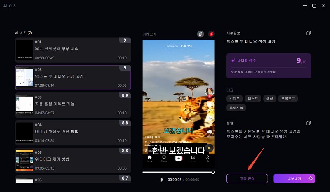Switch preview to TikTok layout
Screen dimensions: 330x192
(x=200, y=34)
